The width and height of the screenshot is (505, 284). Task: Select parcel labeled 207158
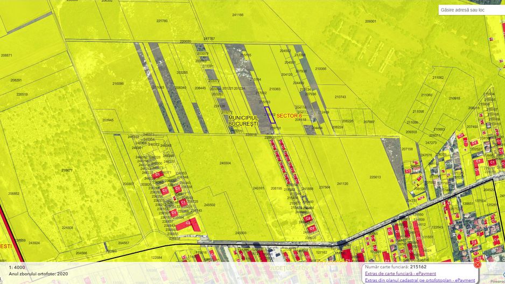tap(407, 149)
